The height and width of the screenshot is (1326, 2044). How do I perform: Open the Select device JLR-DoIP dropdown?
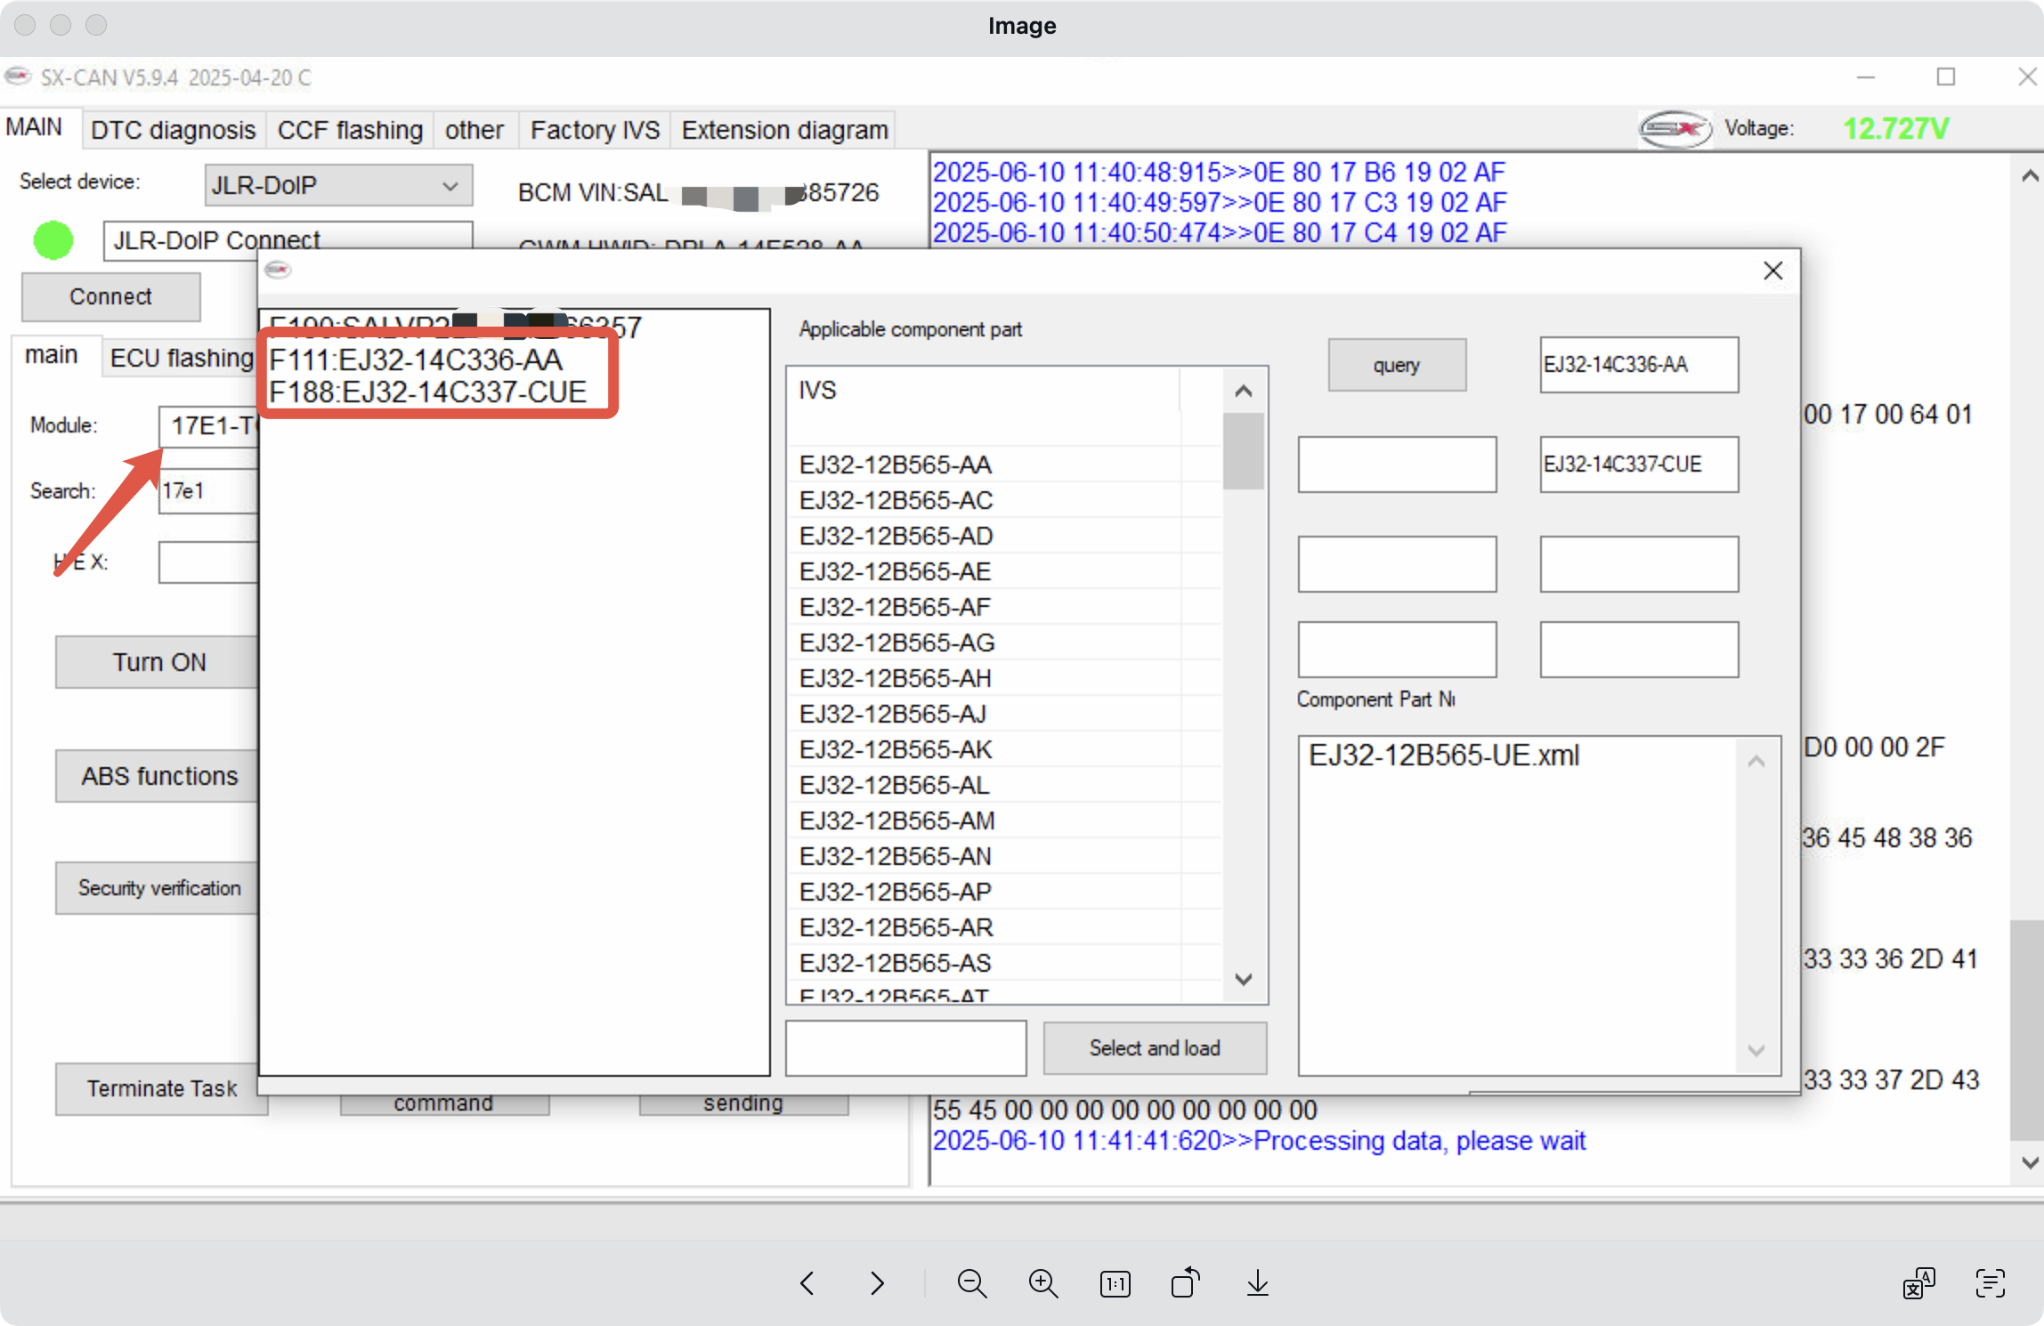pos(338,185)
